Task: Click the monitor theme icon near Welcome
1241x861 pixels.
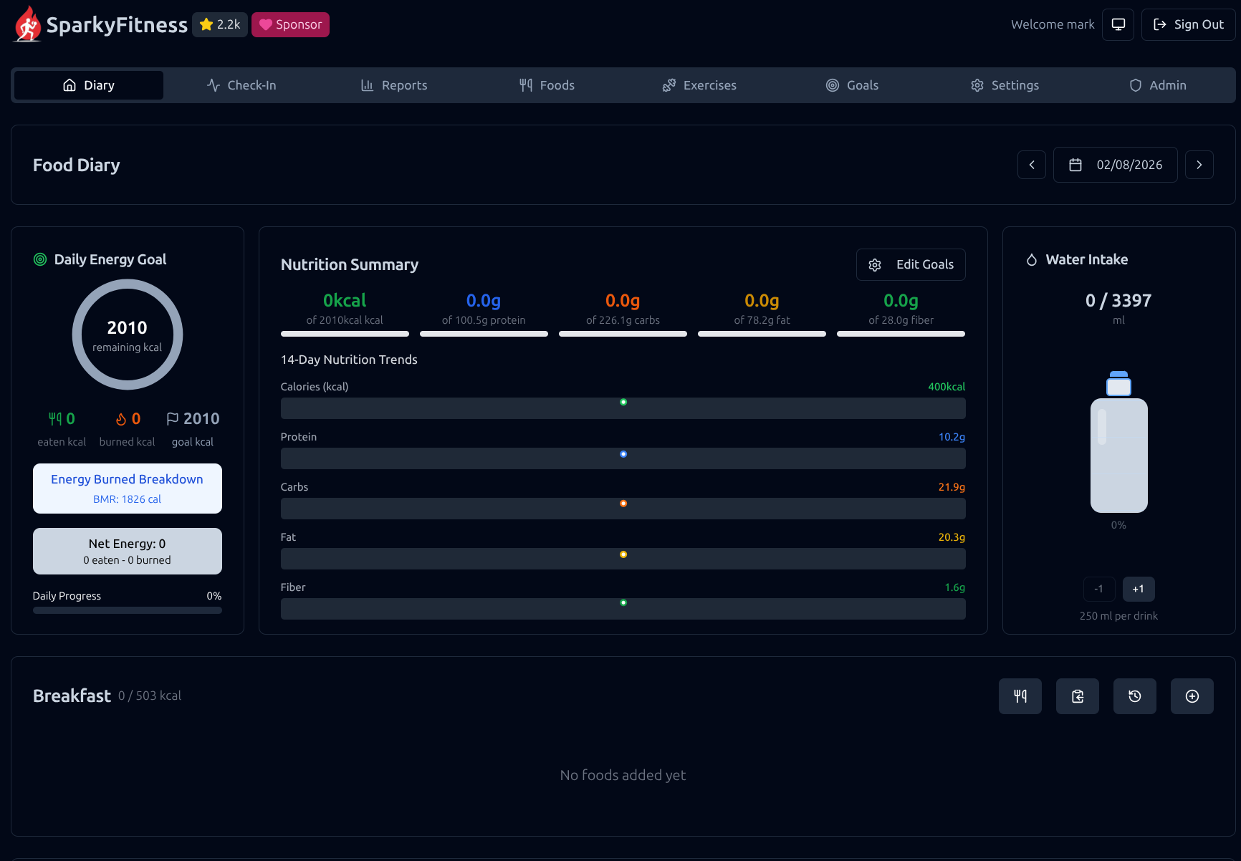Action: tap(1118, 24)
